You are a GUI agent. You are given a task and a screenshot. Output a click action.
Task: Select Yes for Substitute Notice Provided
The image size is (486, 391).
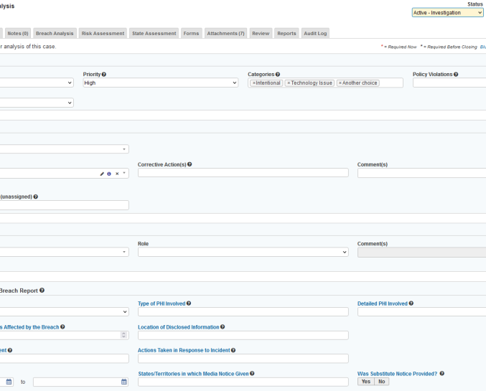(x=365, y=382)
